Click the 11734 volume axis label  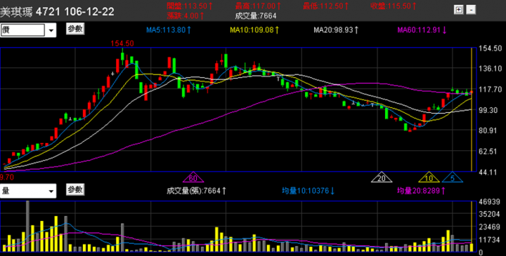[490, 240]
